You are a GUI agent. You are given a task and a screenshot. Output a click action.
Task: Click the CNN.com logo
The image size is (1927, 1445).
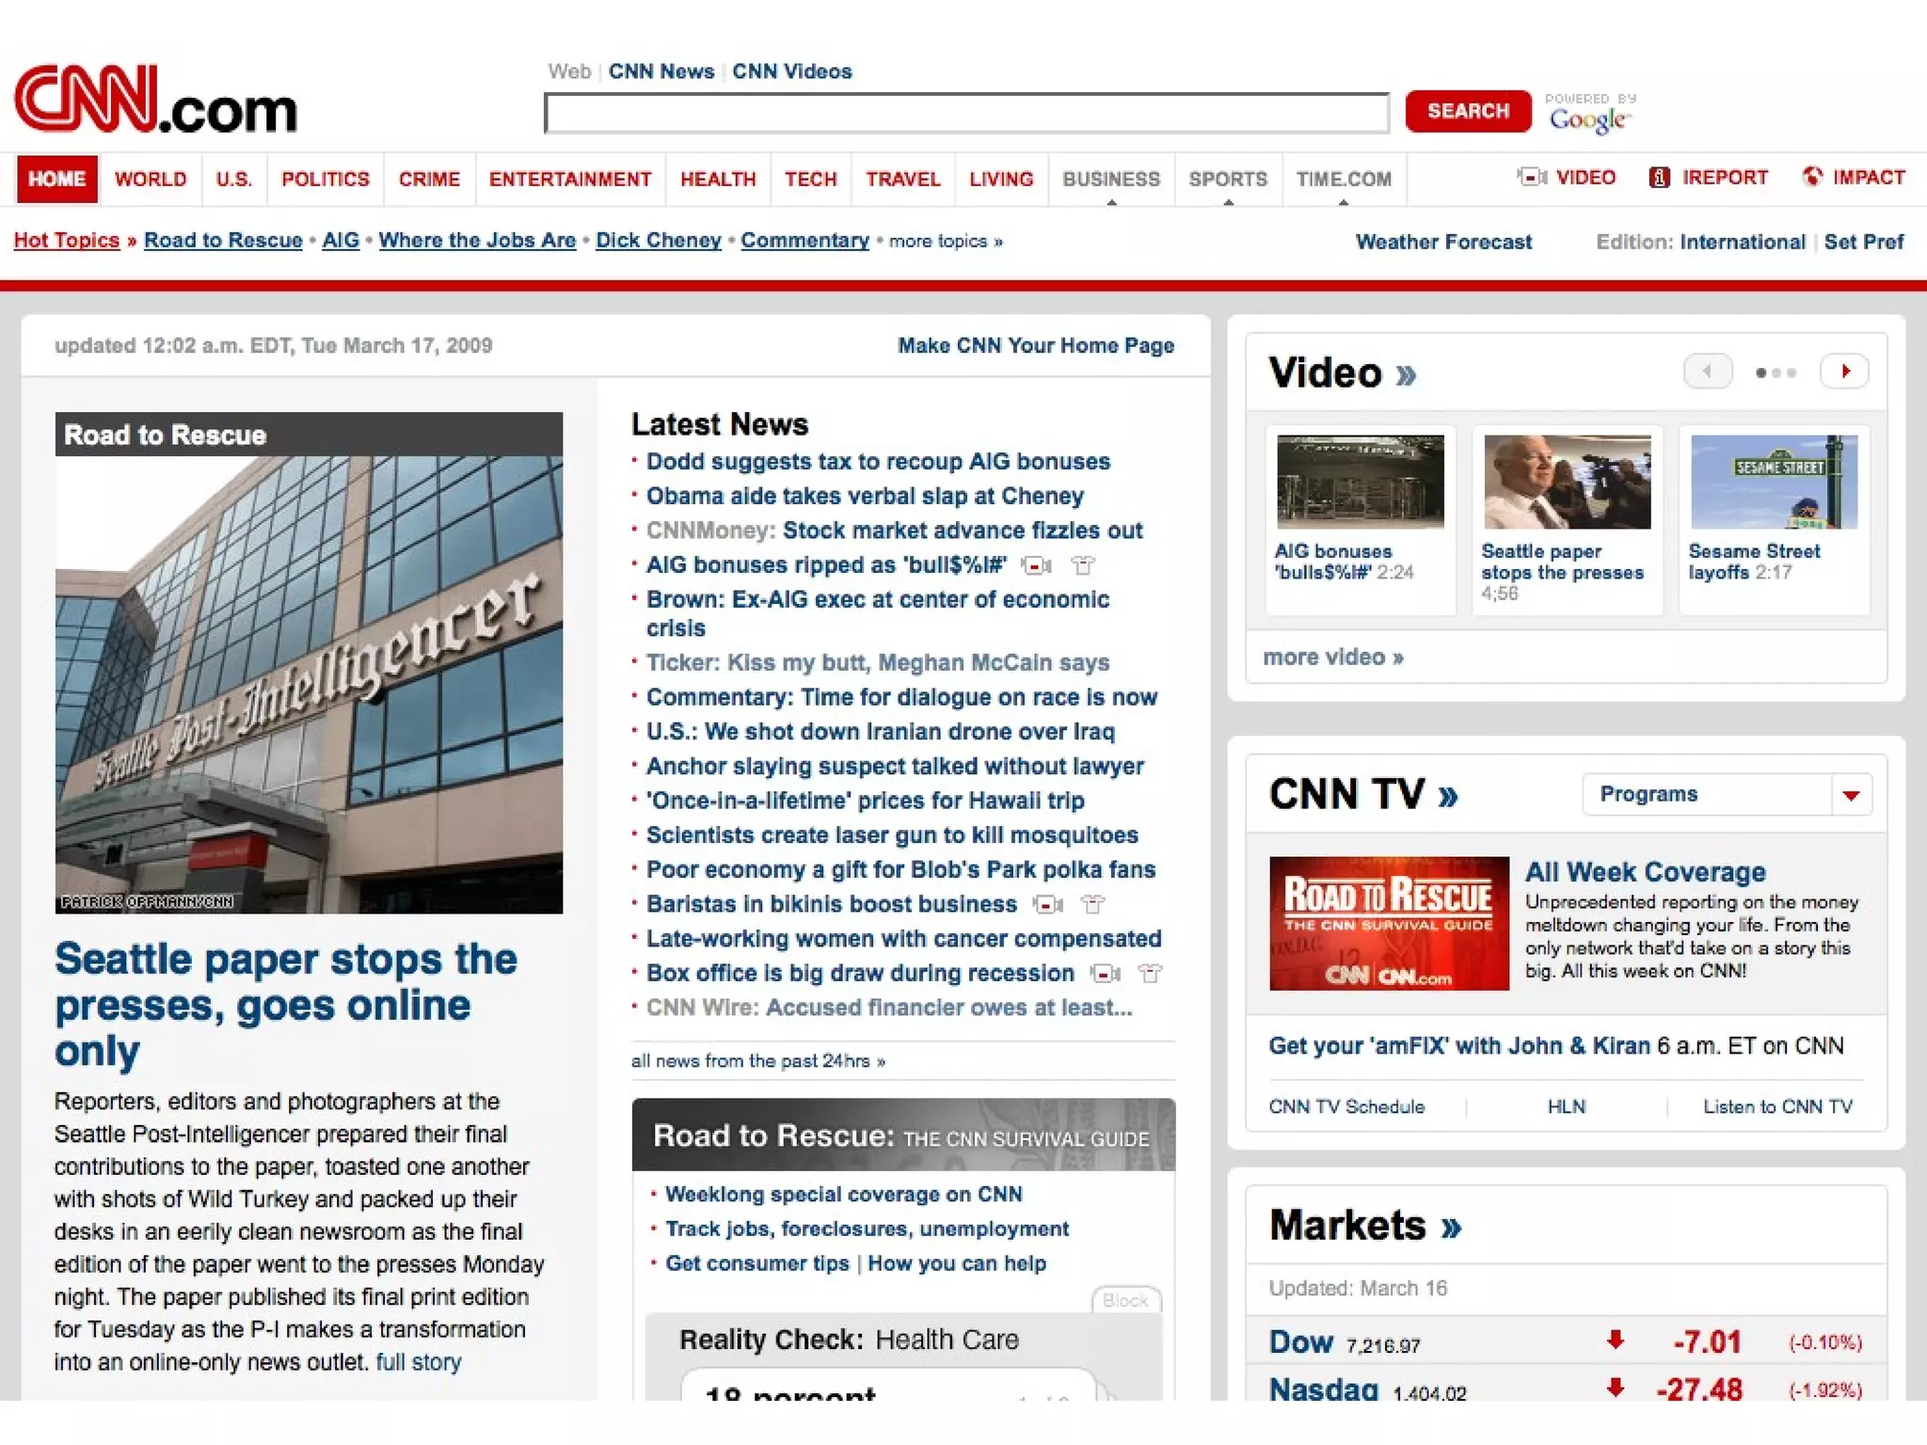click(x=155, y=100)
